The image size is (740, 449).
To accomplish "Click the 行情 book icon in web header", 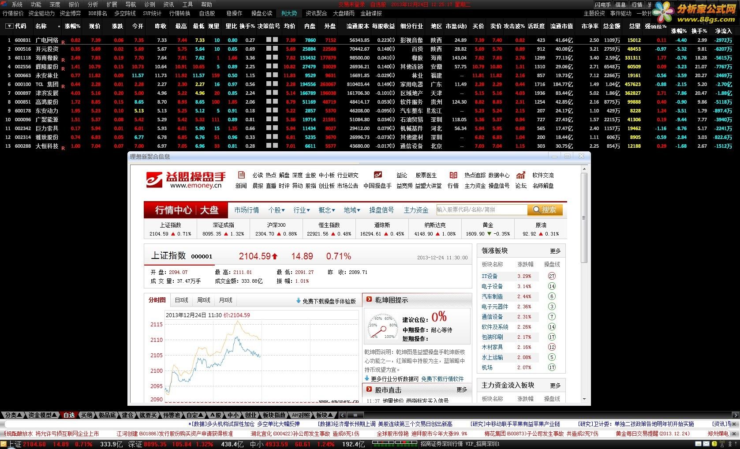I will pos(453,175).
